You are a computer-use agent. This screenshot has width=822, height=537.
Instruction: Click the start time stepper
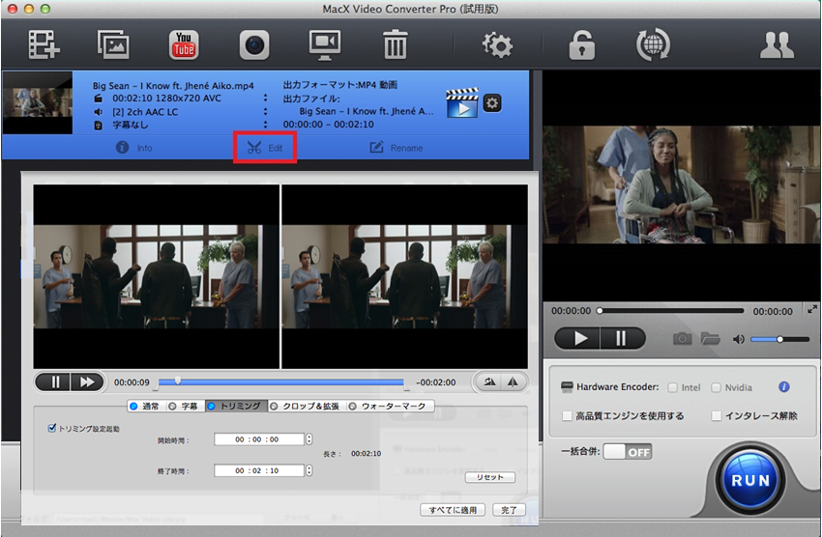(308, 439)
